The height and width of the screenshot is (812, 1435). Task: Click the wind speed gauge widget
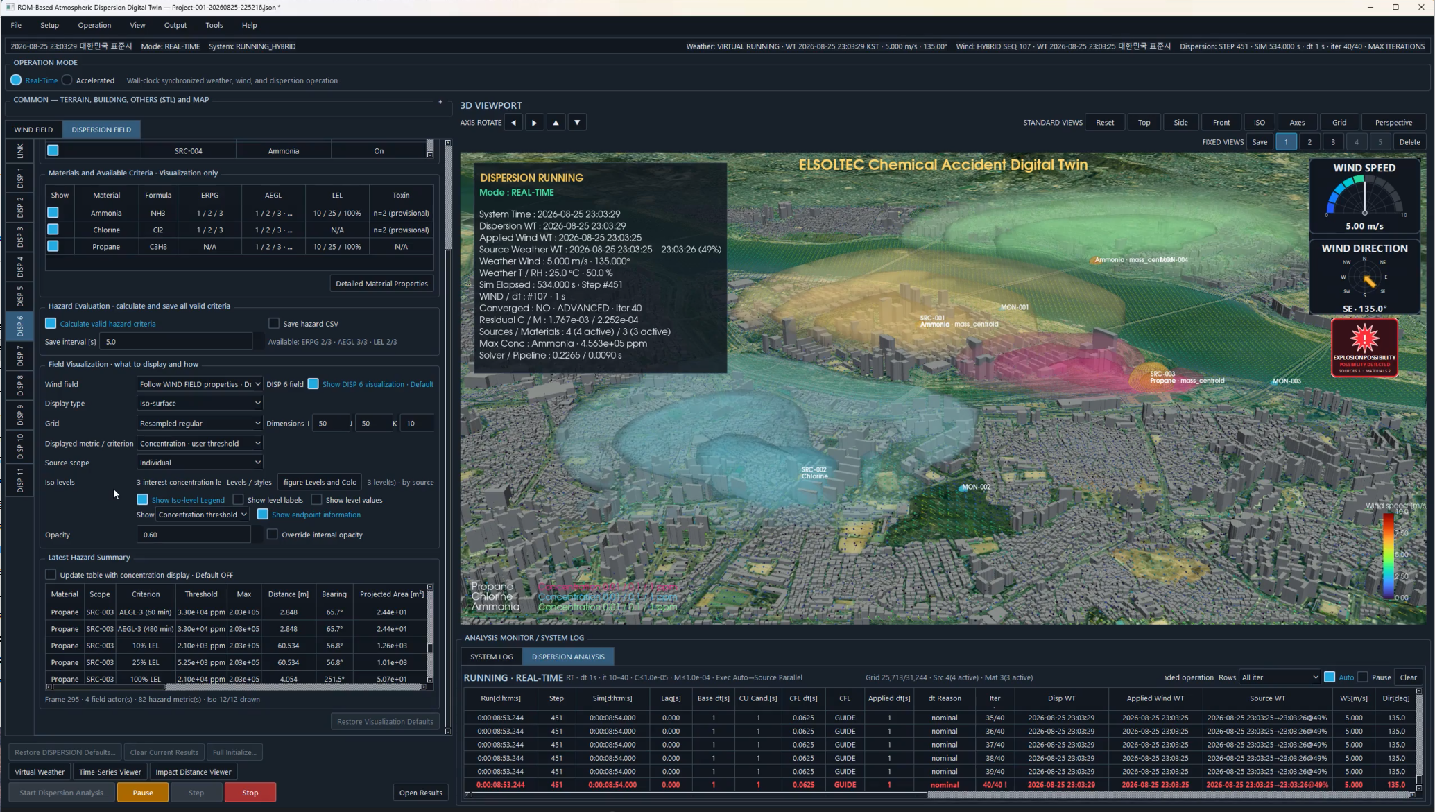[x=1364, y=197]
